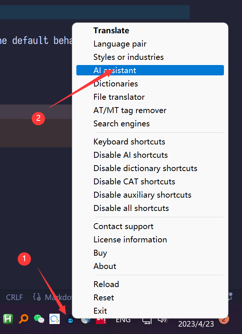
Task: Open the Language pair menu entry
Action: [120, 44]
